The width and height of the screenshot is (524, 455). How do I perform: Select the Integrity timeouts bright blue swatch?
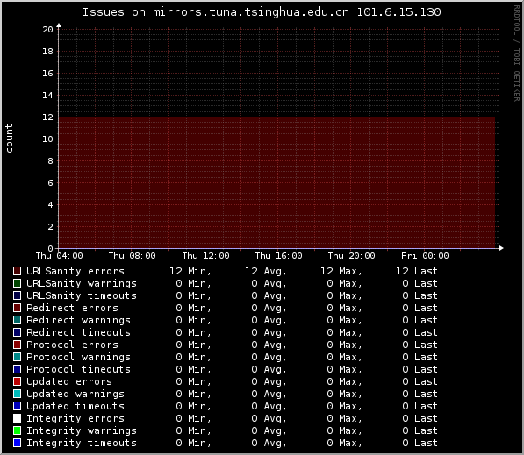point(17,443)
